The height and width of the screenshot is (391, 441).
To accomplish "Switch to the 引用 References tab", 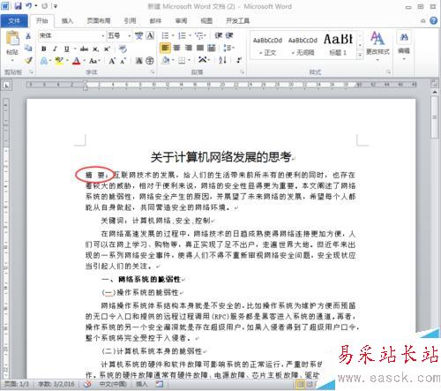I will pos(130,20).
